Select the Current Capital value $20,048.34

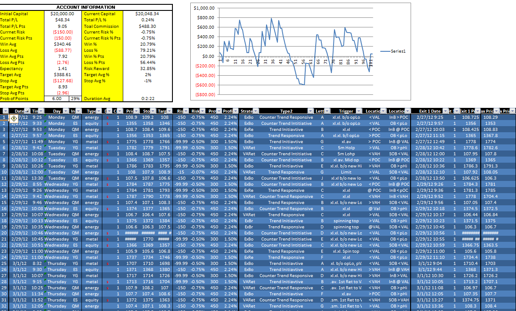click(147, 14)
